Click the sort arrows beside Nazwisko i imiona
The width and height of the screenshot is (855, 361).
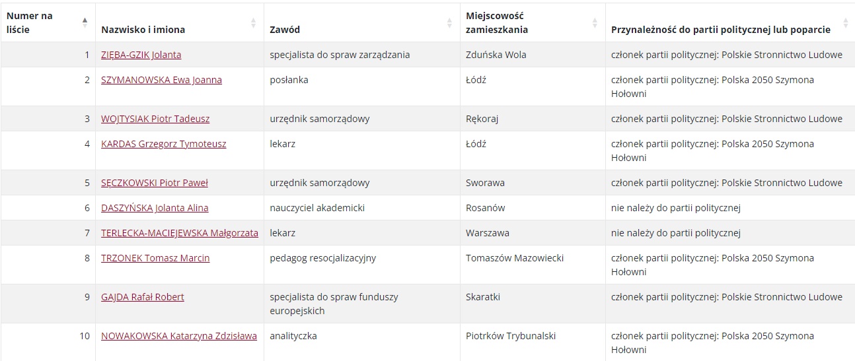[x=253, y=22]
